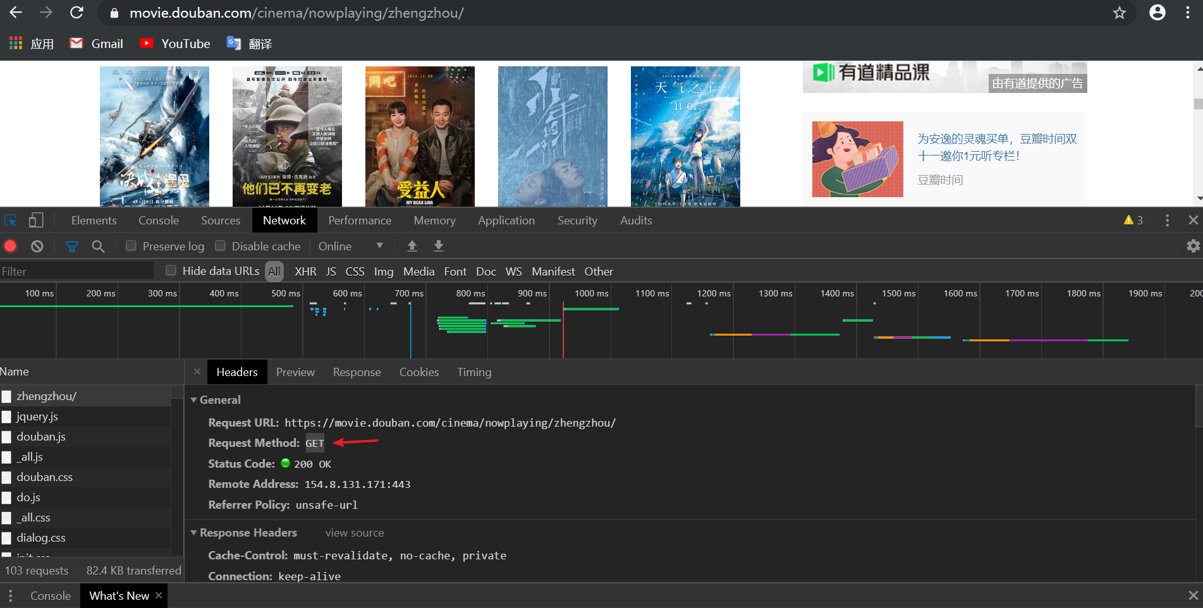Viewport: 1203px width, 608px height.
Task: Bookmark this page with the star icon
Action: pyautogui.click(x=1120, y=13)
